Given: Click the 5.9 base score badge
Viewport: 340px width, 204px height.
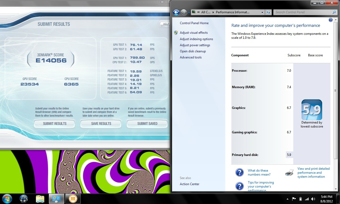Looking at the screenshot, I should (312, 110).
